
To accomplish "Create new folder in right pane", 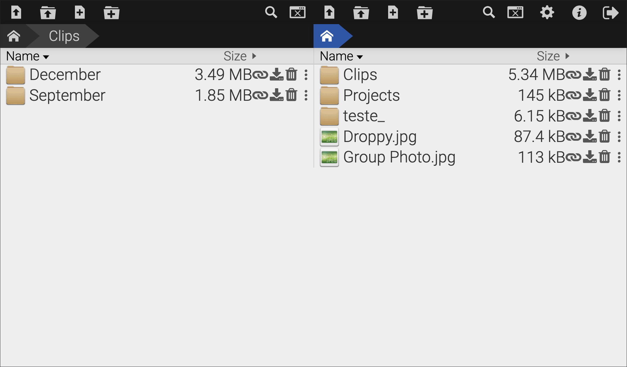I will pyautogui.click(x=425, y=13).
